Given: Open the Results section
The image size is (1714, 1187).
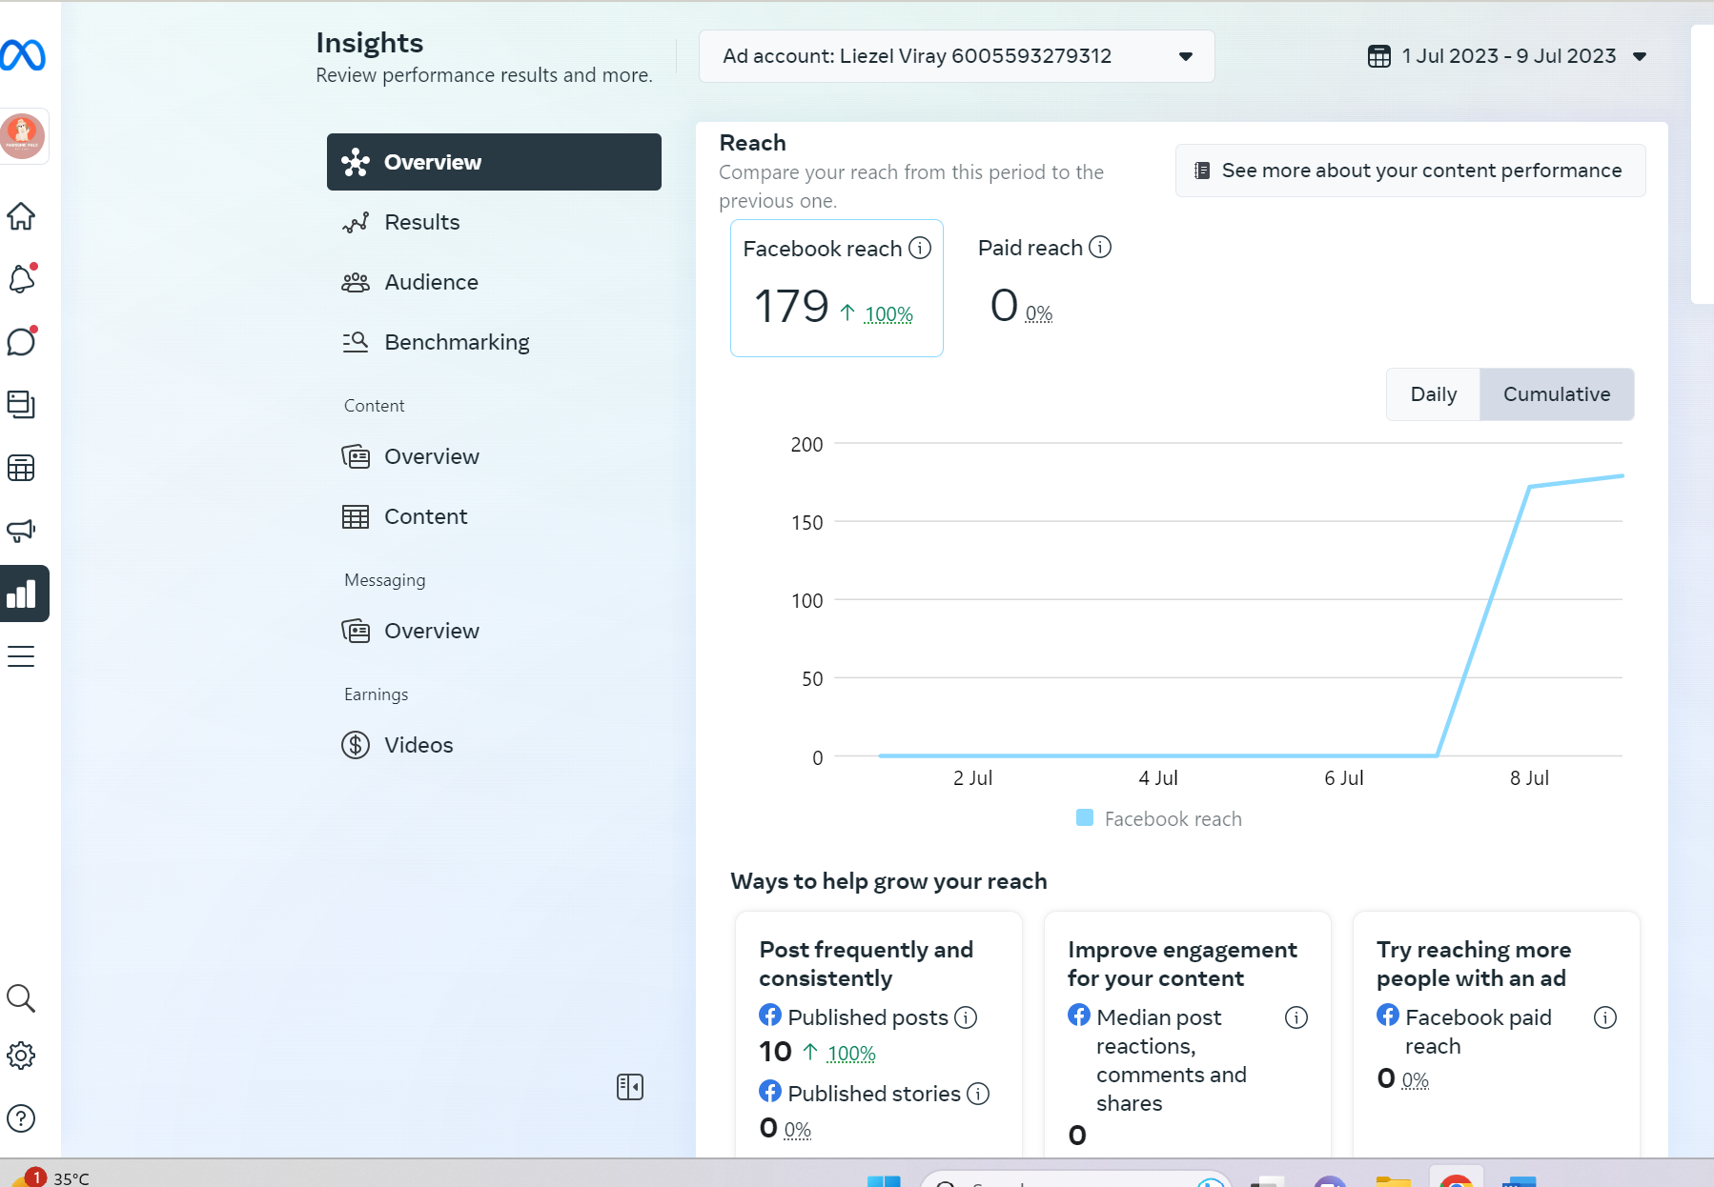Looking at the screenshot, I should point(494,222).
